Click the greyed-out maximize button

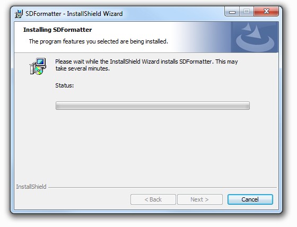point(247,12)
